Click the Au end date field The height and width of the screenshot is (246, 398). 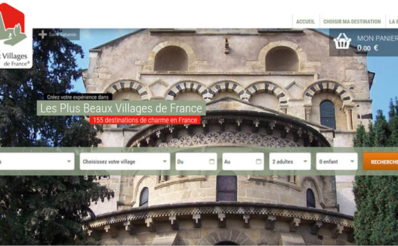(x=243, y=161)
